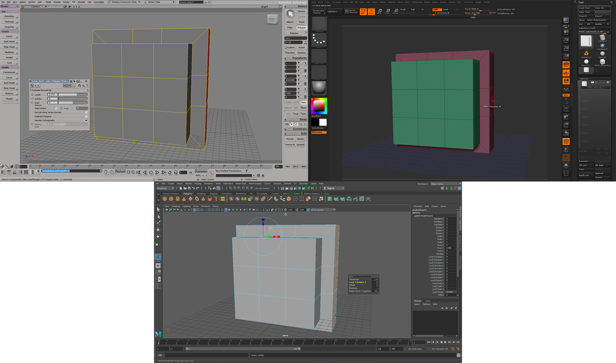Click the SVG tool icon in Maya shelf
This screenshot has height=363, width=616.
tap(222, 199)
